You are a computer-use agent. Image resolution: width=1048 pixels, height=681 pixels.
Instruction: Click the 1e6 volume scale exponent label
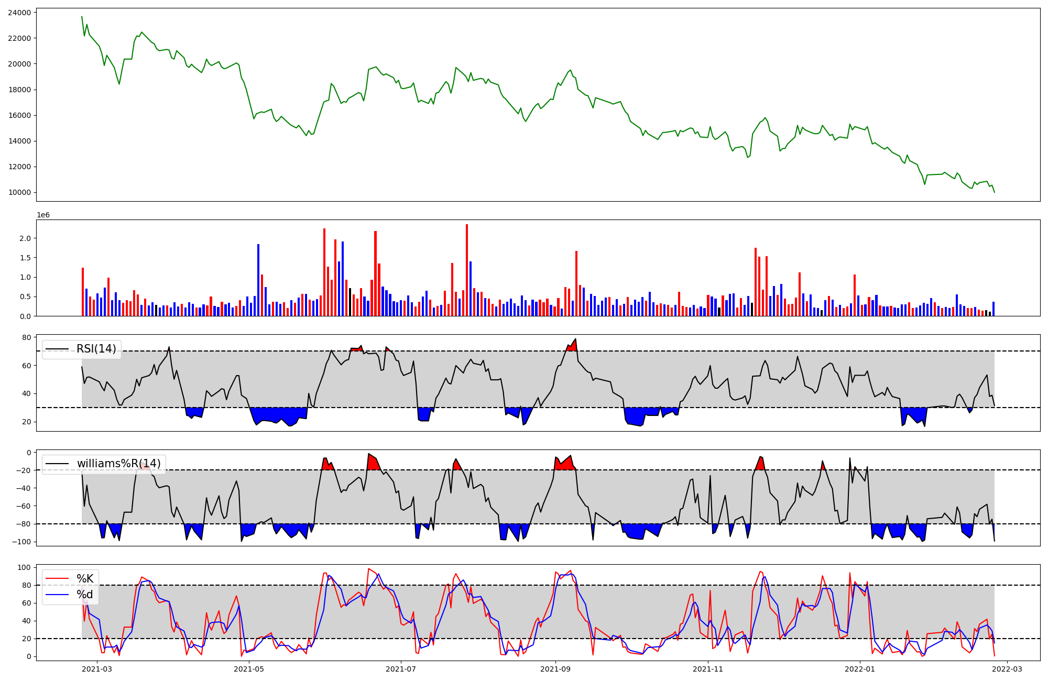tap(43, 215)
